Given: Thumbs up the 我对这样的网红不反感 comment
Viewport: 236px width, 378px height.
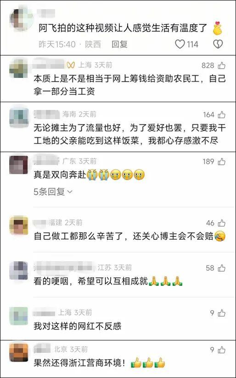Looking at the screenshot, I should coord(221,313).
